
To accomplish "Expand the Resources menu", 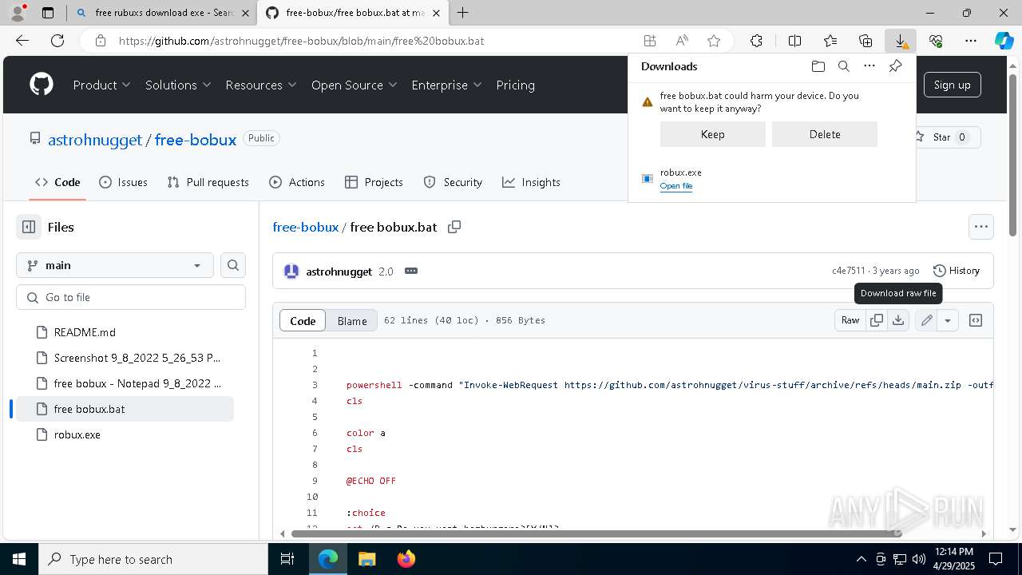I will tap(261, 85).
